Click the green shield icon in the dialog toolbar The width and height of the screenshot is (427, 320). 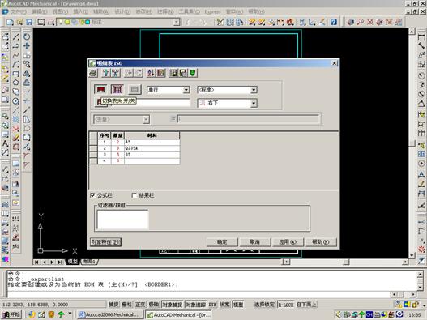pos(193,73)
